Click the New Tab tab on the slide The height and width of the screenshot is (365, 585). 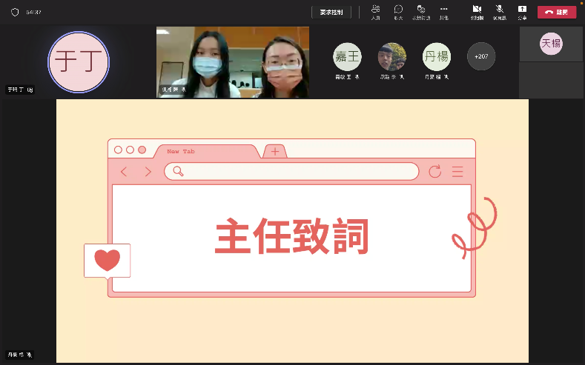tap(208, 151)
